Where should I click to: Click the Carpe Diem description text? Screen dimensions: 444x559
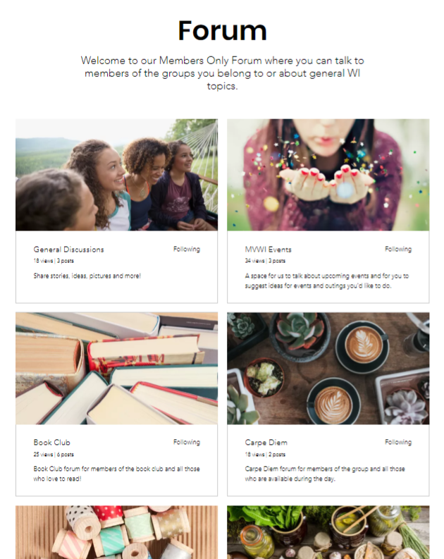[325, 474]
